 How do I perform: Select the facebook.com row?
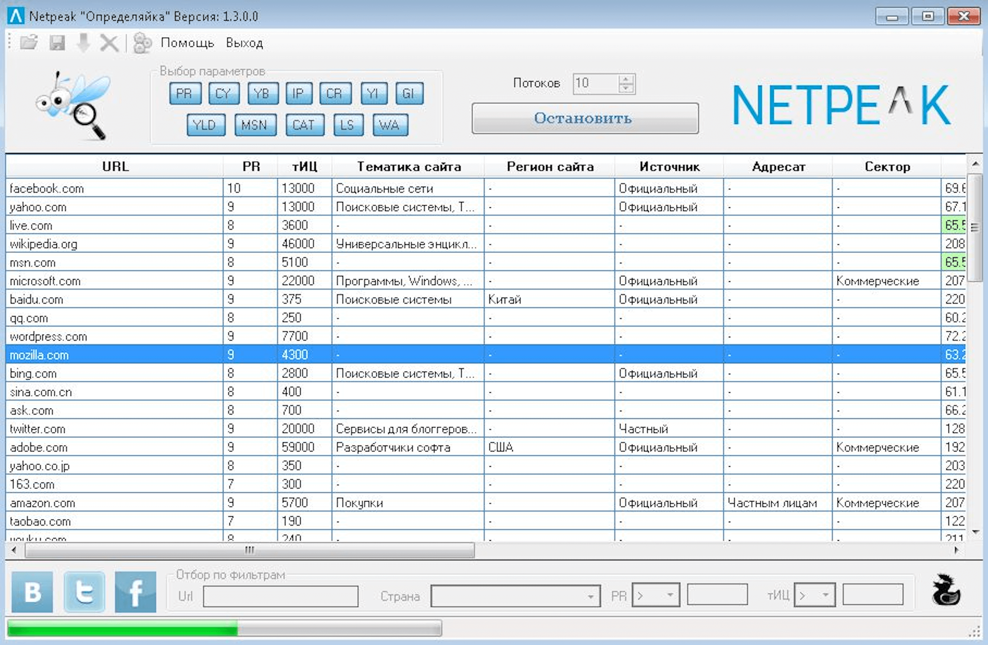click(486, 189)
